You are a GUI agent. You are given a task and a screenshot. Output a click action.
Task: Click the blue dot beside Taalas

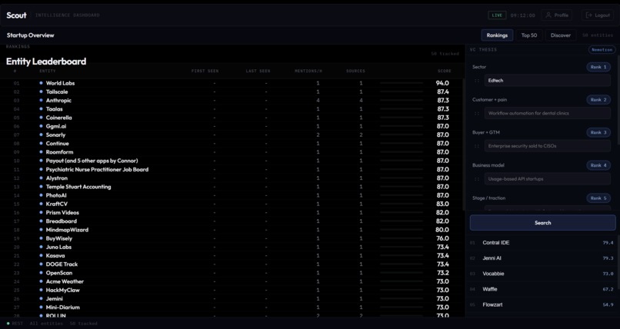(x=41, y=109)
